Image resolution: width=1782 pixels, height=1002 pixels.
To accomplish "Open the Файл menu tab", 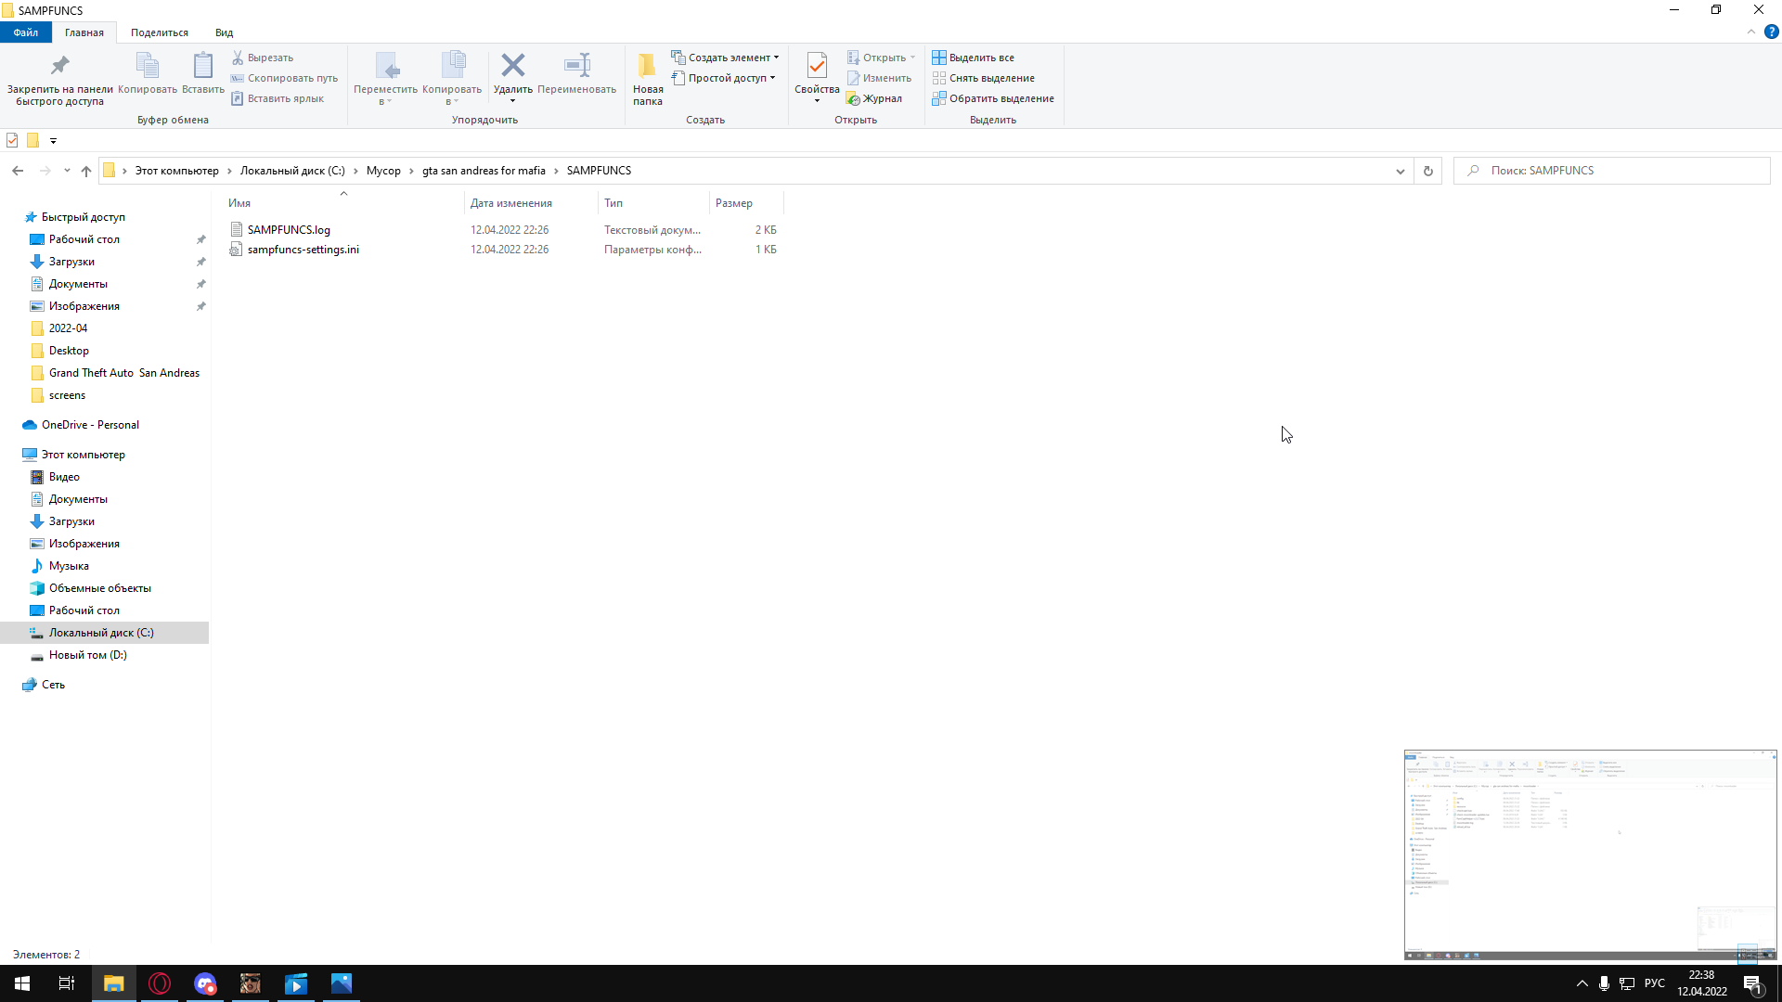I will [x=26, y=32].
